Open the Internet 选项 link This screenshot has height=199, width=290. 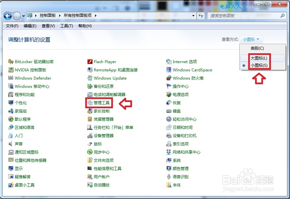pos(185,62)
